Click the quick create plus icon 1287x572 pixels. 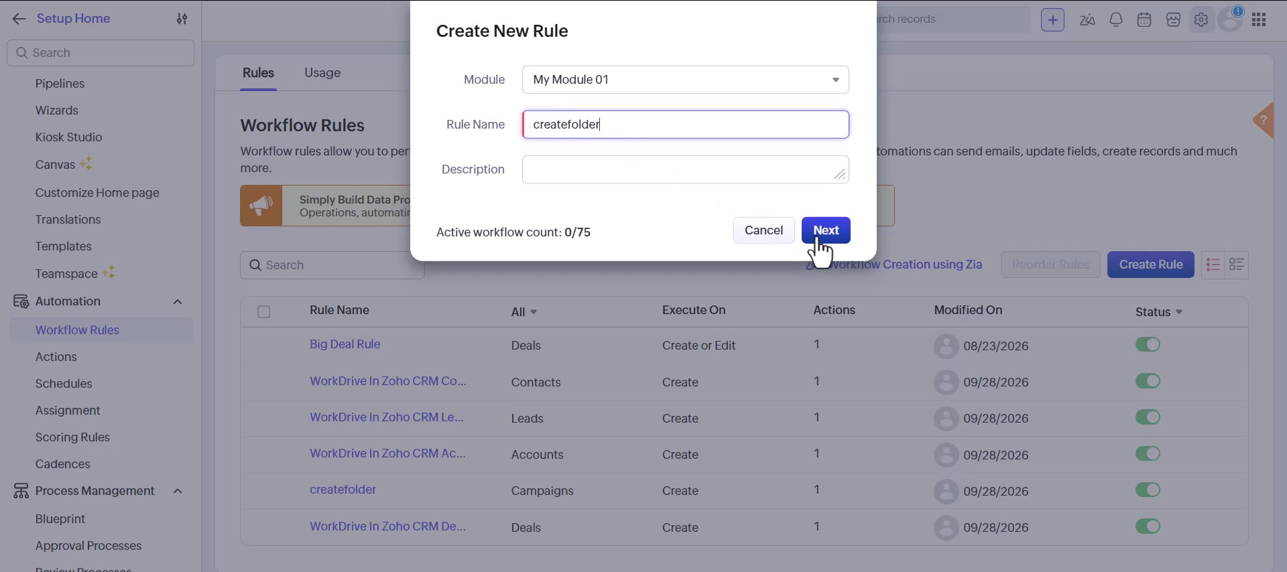click(1052, 19)
